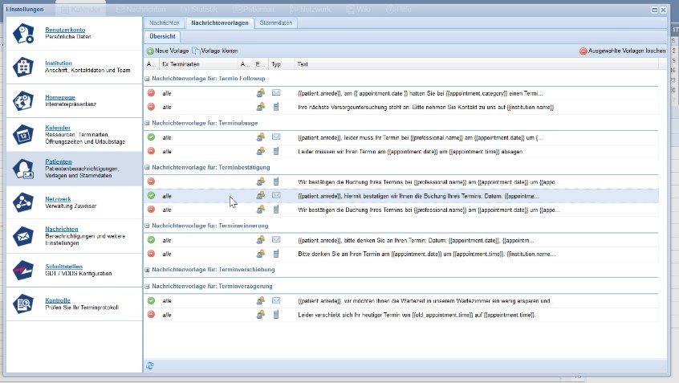Click email type icon in first Terminabsage row
The height and width of the screenshot is (383, 679).
pyautogui.click(x=276, y=137)
